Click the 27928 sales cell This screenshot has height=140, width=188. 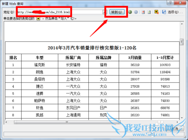click(x=135, y=86)
